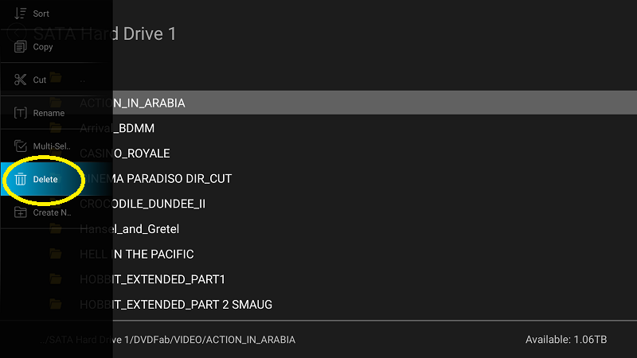This screenshot has height=358, width=637.
Task: Click the Sort icon in side menu
Action: [x=20, y=14]
